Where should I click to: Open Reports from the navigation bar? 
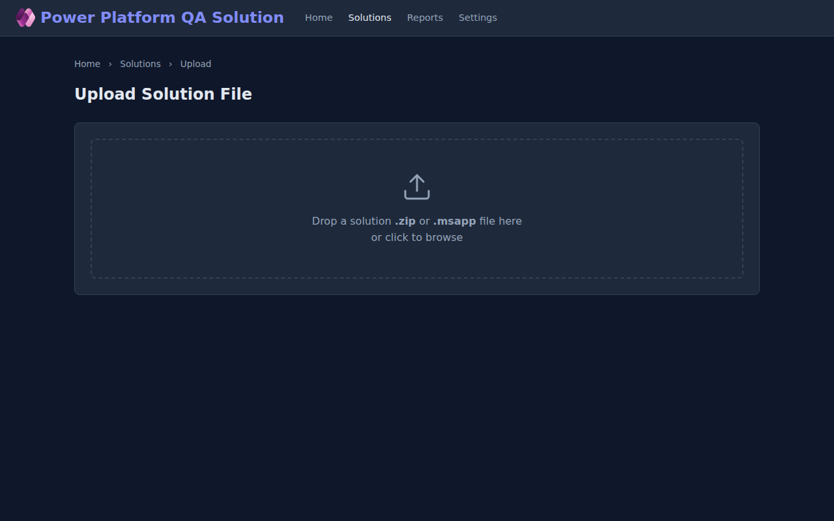[425, 18]
